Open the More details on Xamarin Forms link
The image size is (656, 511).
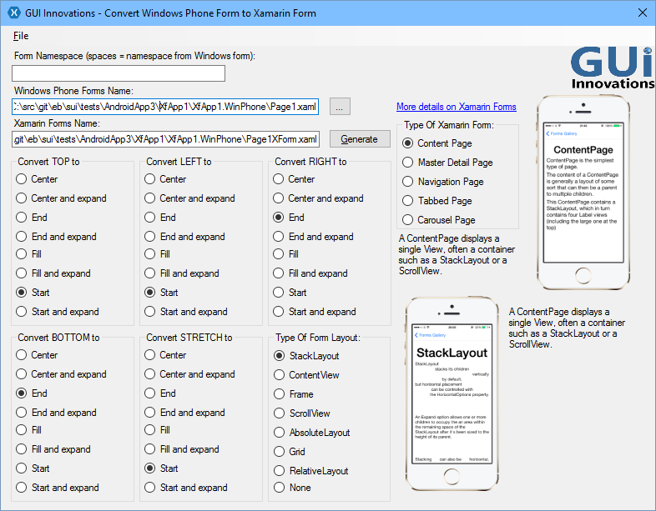coord(456,107)
